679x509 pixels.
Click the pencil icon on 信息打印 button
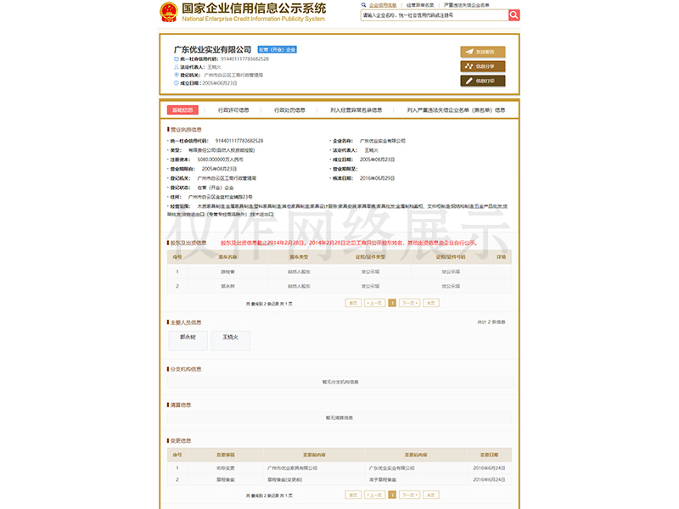tap(469, 81)
